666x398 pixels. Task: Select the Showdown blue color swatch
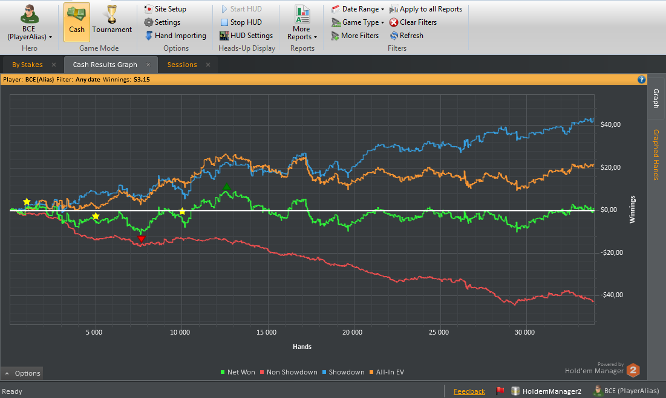[x=324, y=372]
